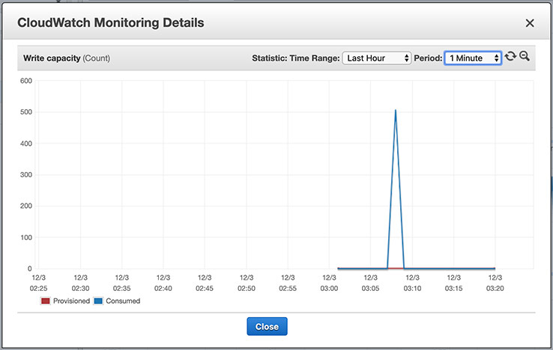Click the Provisioned legend label
This screenshot has width=553, height=350.
coord(72,301)
